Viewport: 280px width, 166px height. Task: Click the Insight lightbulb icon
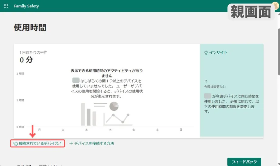206,52
